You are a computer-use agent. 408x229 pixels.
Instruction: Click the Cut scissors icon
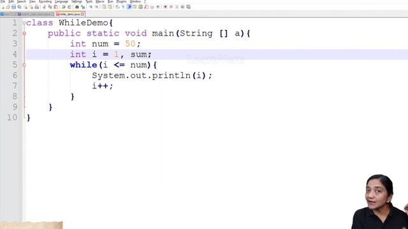tap(44, 7)
